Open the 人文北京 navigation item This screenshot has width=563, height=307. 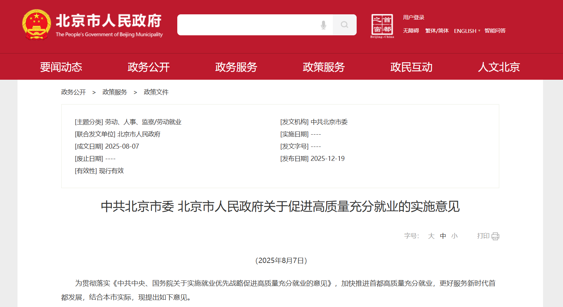pyautogui.click(x=499, y=67)
